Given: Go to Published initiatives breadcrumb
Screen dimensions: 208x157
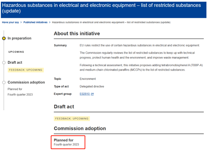Looking at the screenshot, I should coord(35,22).
